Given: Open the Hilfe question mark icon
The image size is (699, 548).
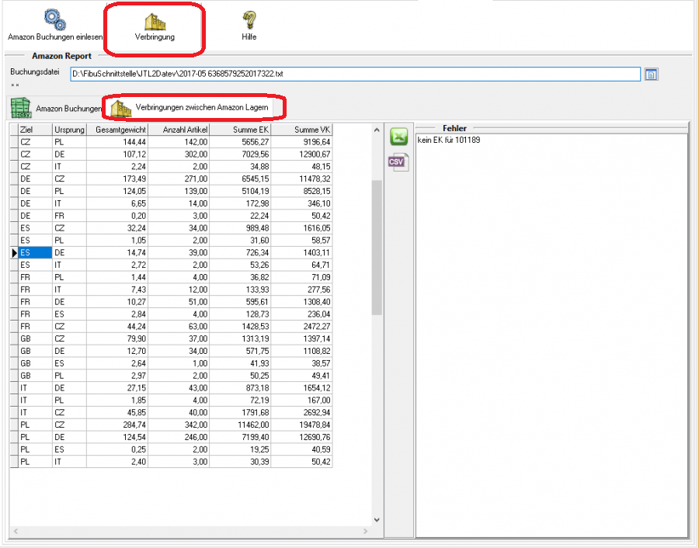Looking at the screenshot, I should click(x=249, y=20).
